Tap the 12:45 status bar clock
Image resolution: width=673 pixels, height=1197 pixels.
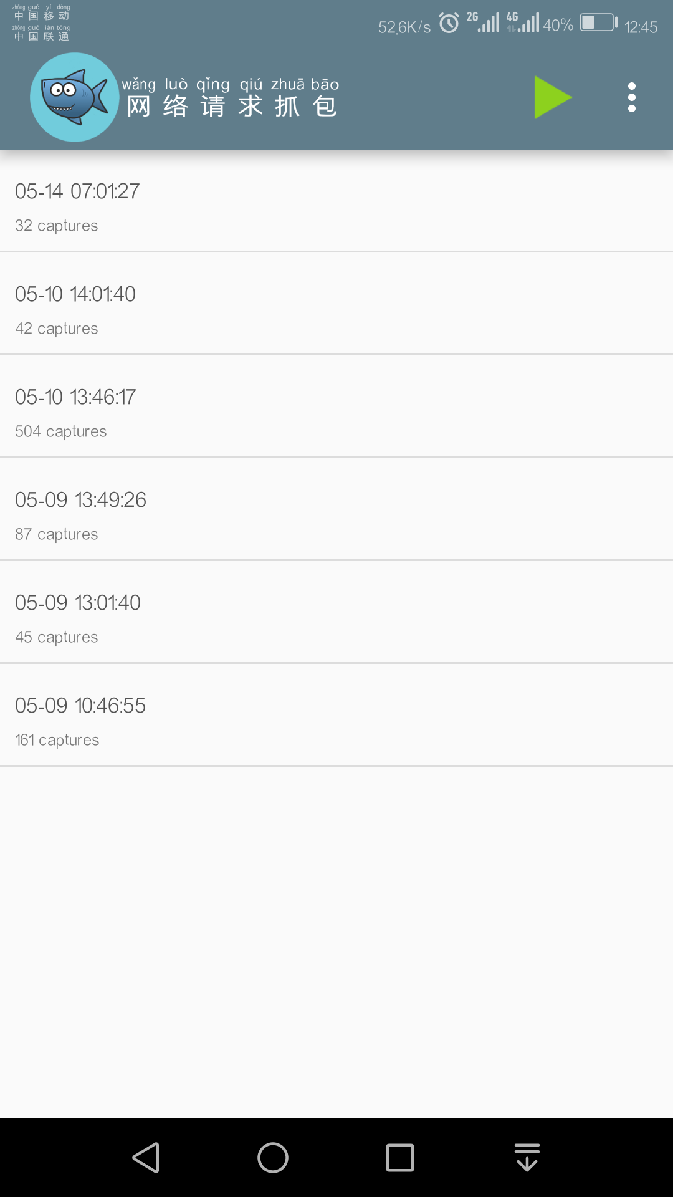pos(641,27)
